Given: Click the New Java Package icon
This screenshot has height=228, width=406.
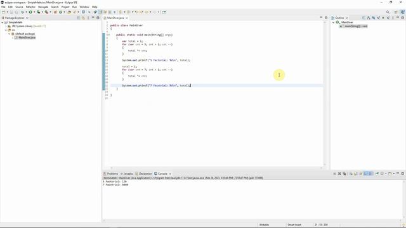Looking at the screenshot, I should (55, 12).
